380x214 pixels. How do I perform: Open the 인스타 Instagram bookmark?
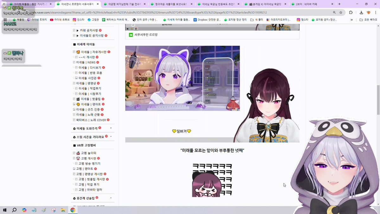pyautogui.click(x=79, y=20)
